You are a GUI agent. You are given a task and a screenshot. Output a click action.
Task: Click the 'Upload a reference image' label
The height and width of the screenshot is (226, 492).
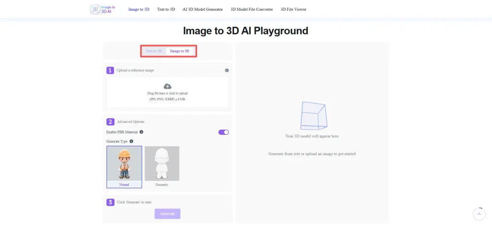(x=135, y=71)
